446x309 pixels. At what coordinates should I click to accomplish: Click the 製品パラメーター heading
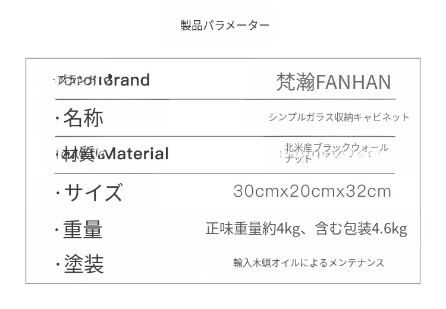225,25
